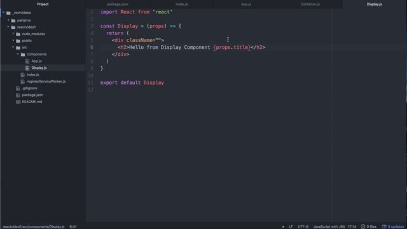Click the node_modules folder icon
This screenshot has height=229, width=407.
18,34
